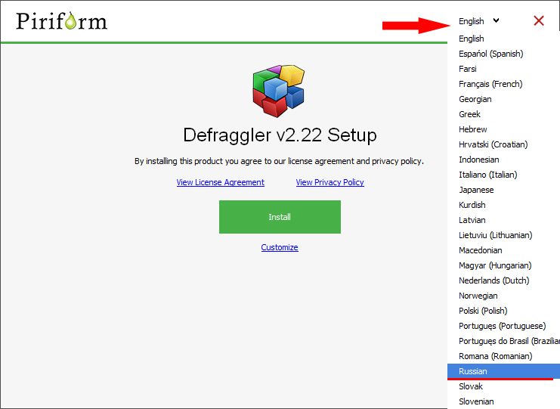Choose Español (Spanish) language option

coord(490,54)
